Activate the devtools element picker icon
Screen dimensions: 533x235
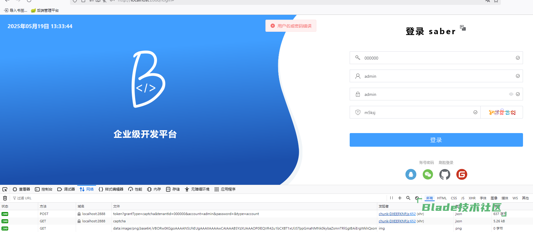[x=5, y=189]
